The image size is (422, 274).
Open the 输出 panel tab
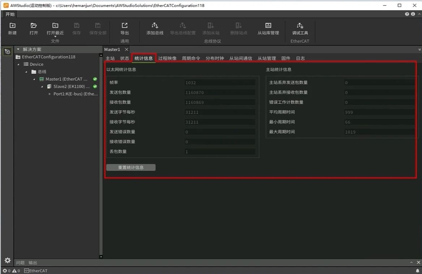(33, 263)
